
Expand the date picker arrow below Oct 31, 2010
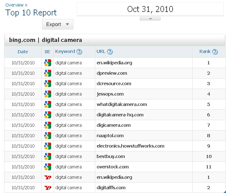(x=150, y=18)
